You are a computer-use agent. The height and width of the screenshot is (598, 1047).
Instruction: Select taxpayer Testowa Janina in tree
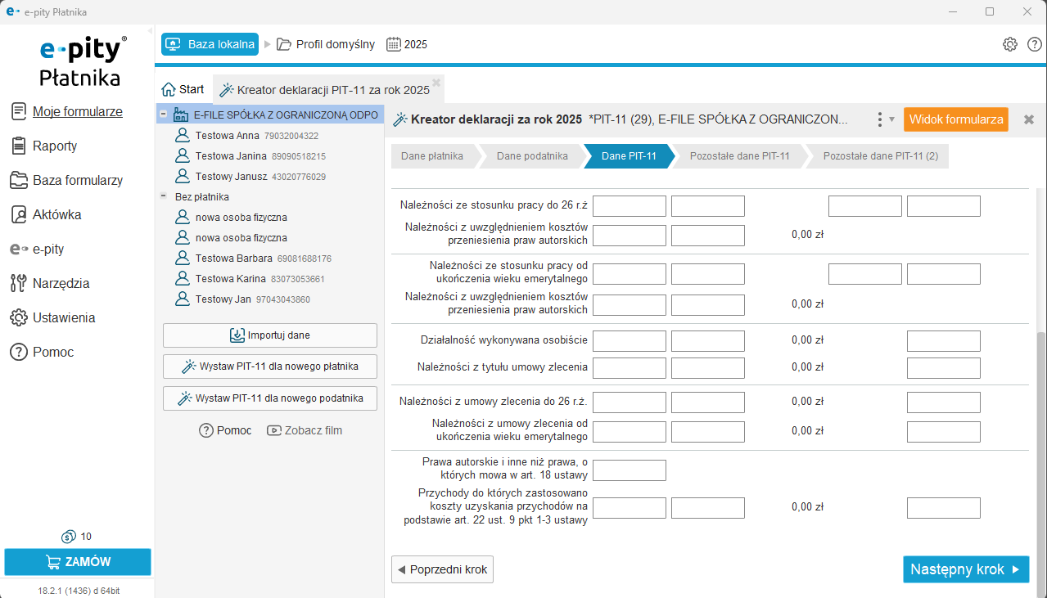click(x=231, y=155)
